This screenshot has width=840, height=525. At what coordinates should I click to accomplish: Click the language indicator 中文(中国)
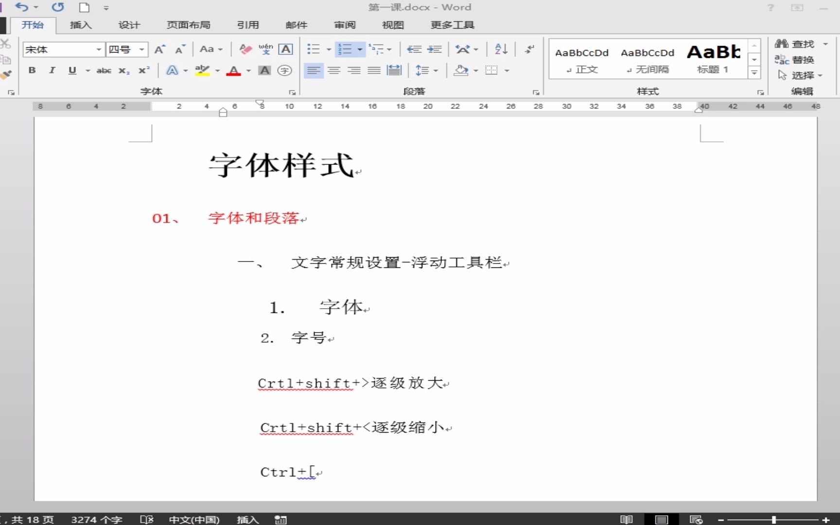pyautogui.click(x=194, y=520)
